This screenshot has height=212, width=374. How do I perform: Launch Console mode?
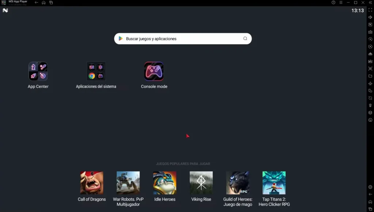(x=154, y=71)
